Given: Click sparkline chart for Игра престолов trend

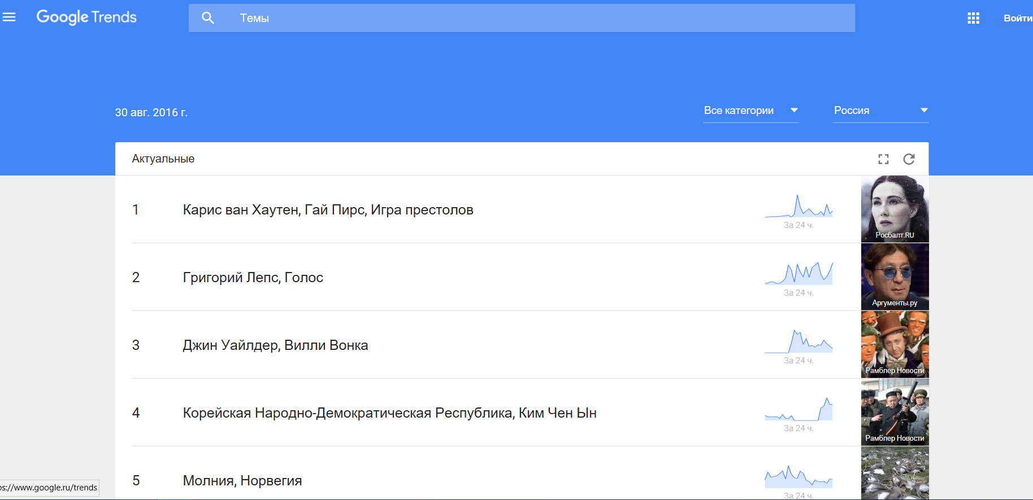Looking at the screenshot, I should coord(798,207).
